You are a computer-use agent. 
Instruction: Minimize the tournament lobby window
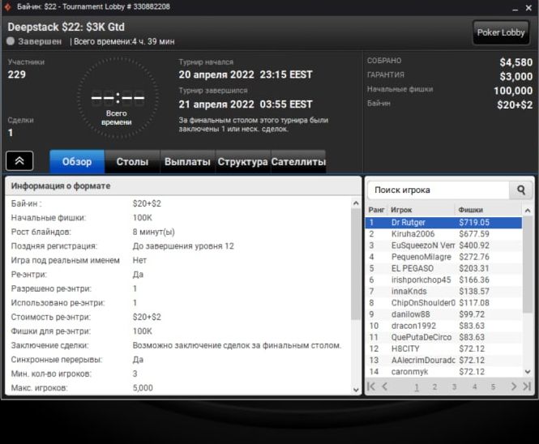click(x=515, y=7)
